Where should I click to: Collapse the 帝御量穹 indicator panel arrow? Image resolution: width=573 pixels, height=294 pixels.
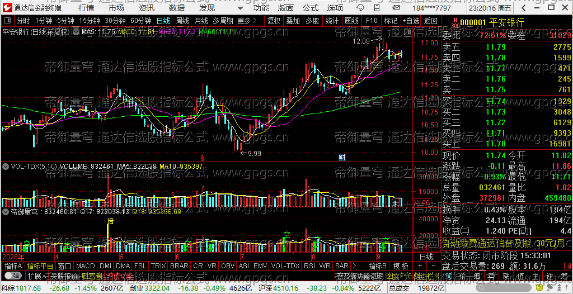6,211
